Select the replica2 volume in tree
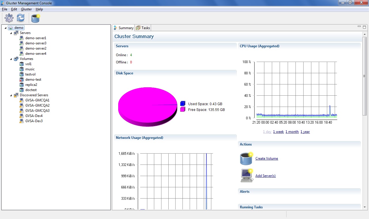Screen dimensions: 369x219 [x=31, y=85]
